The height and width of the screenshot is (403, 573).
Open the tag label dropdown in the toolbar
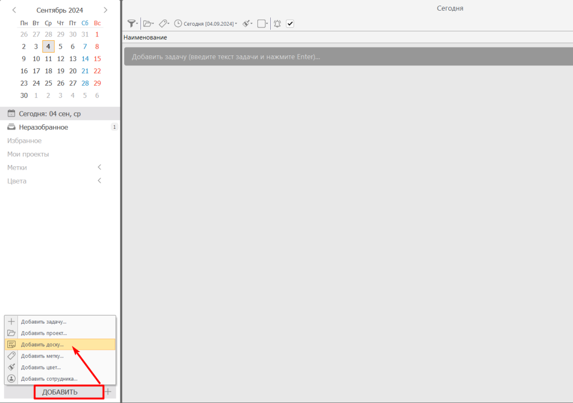pos(164,24)
